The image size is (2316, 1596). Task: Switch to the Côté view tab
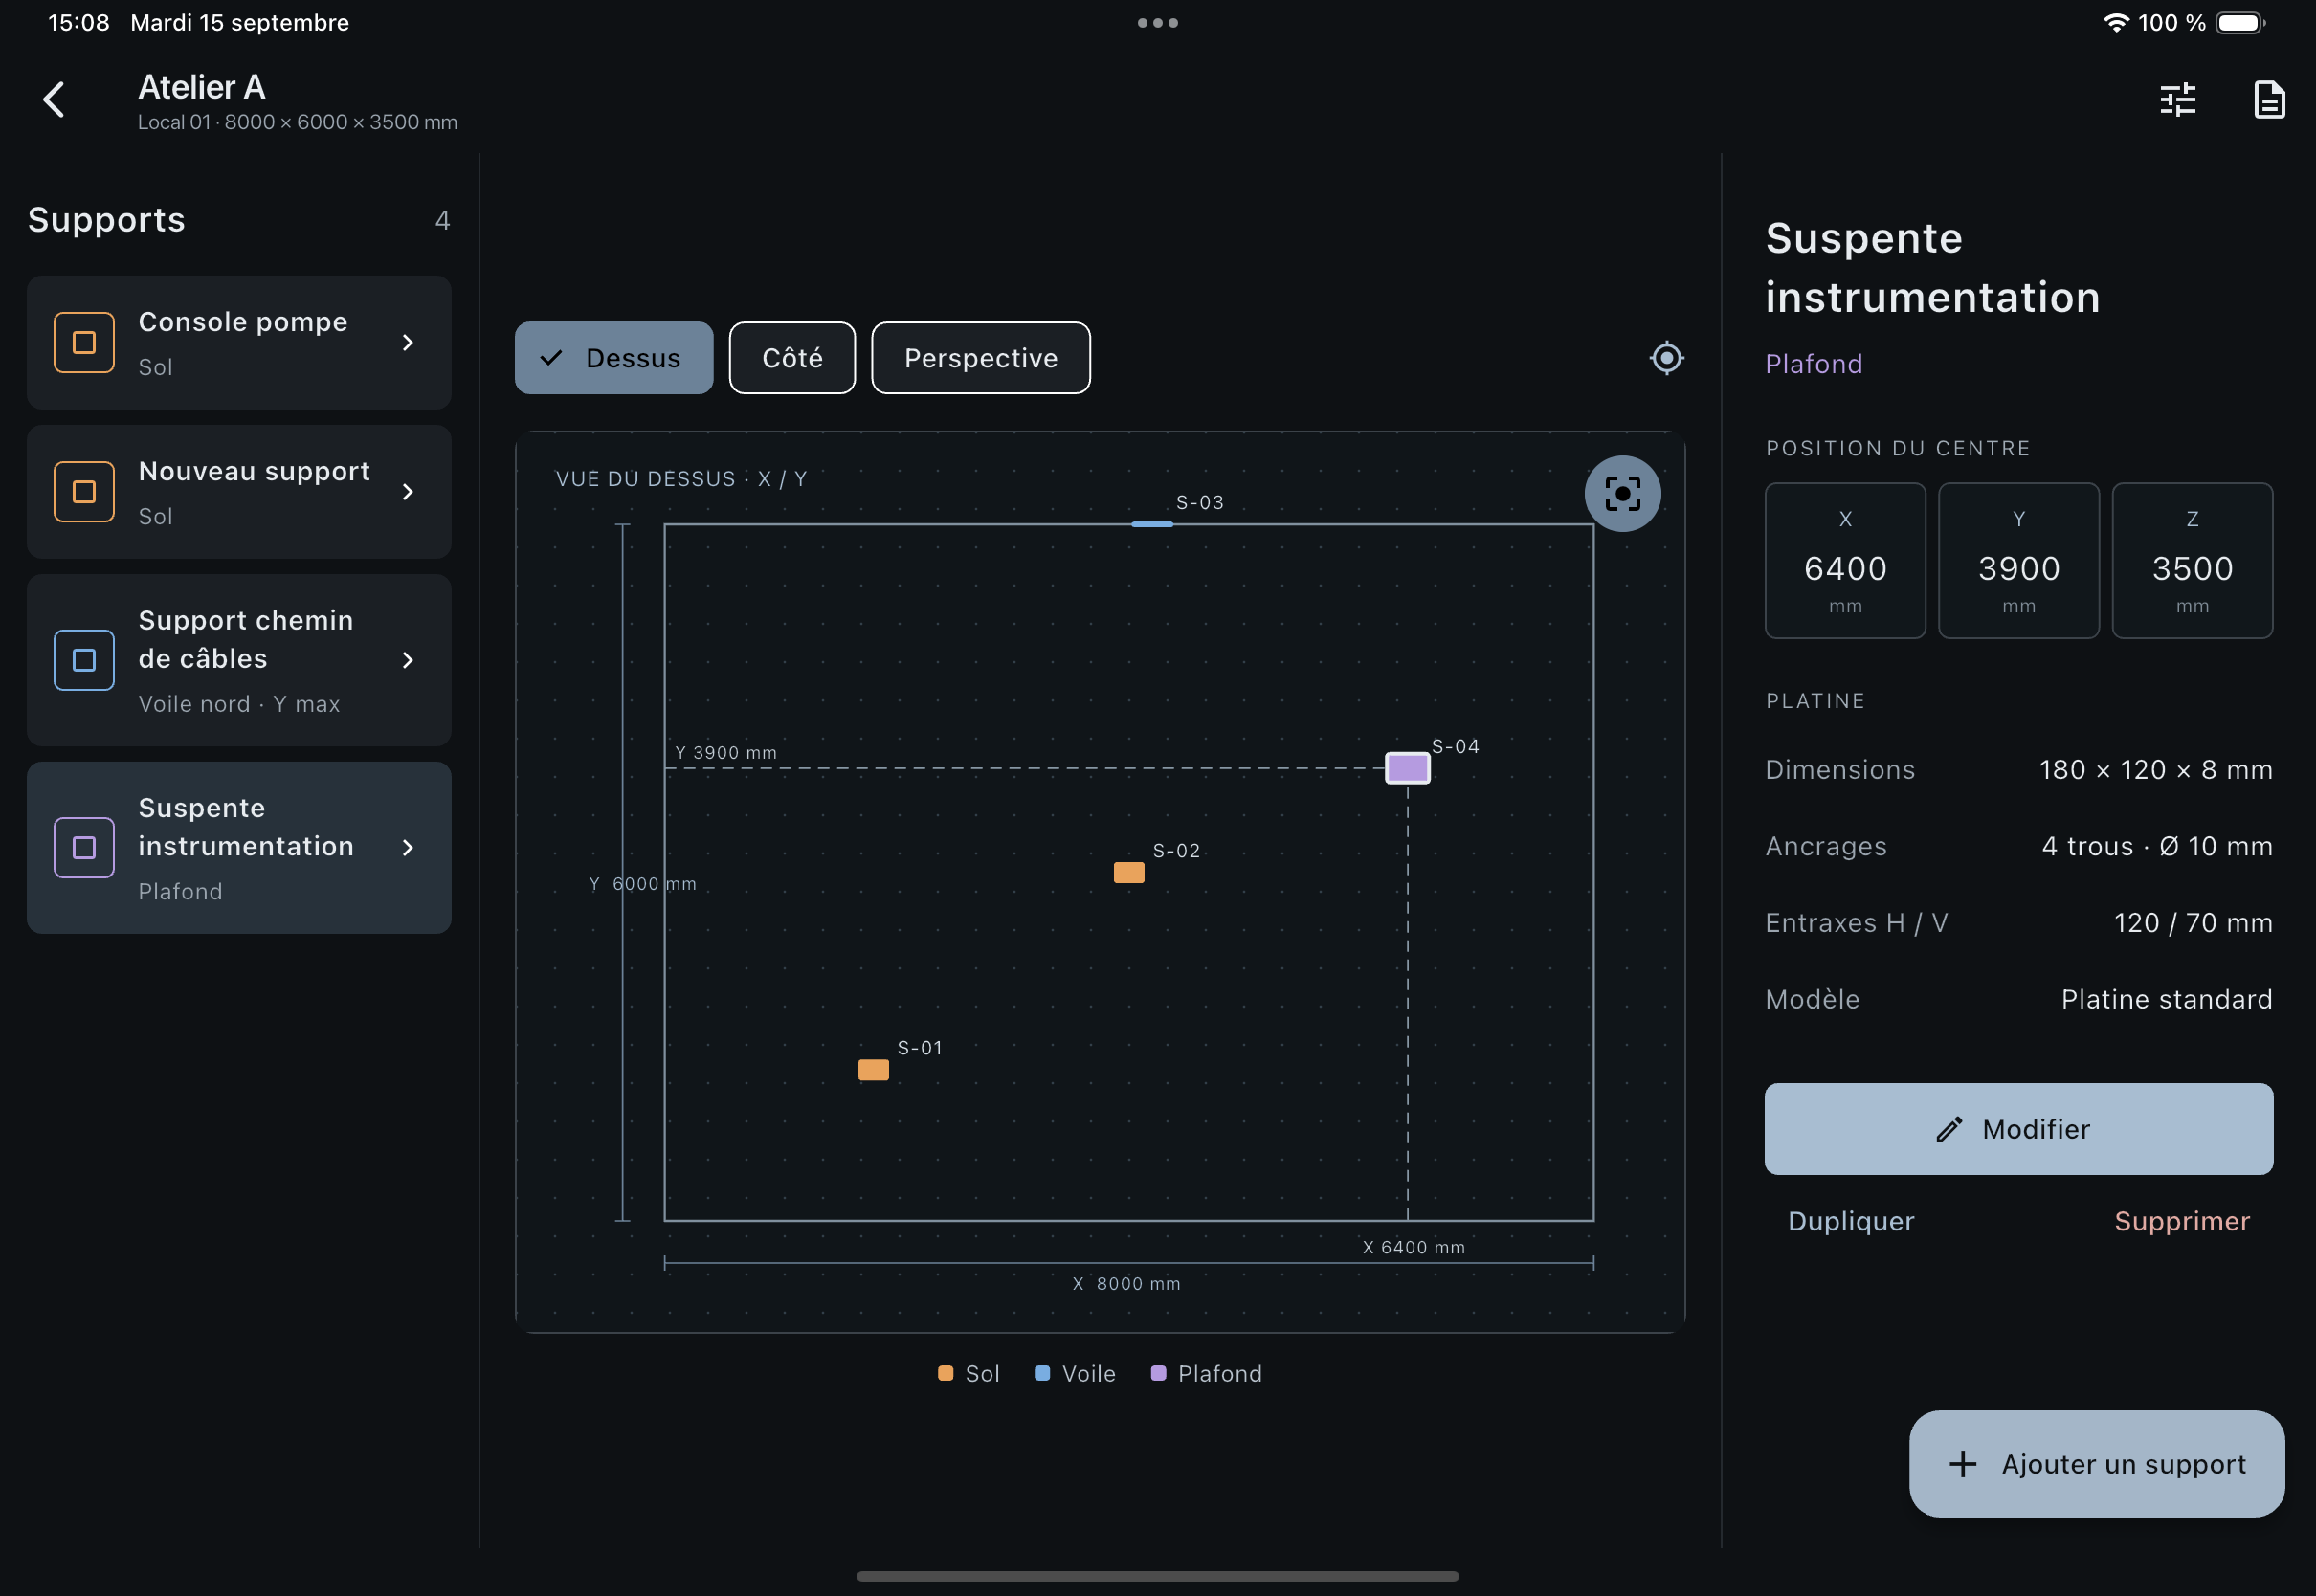point(792,358)
